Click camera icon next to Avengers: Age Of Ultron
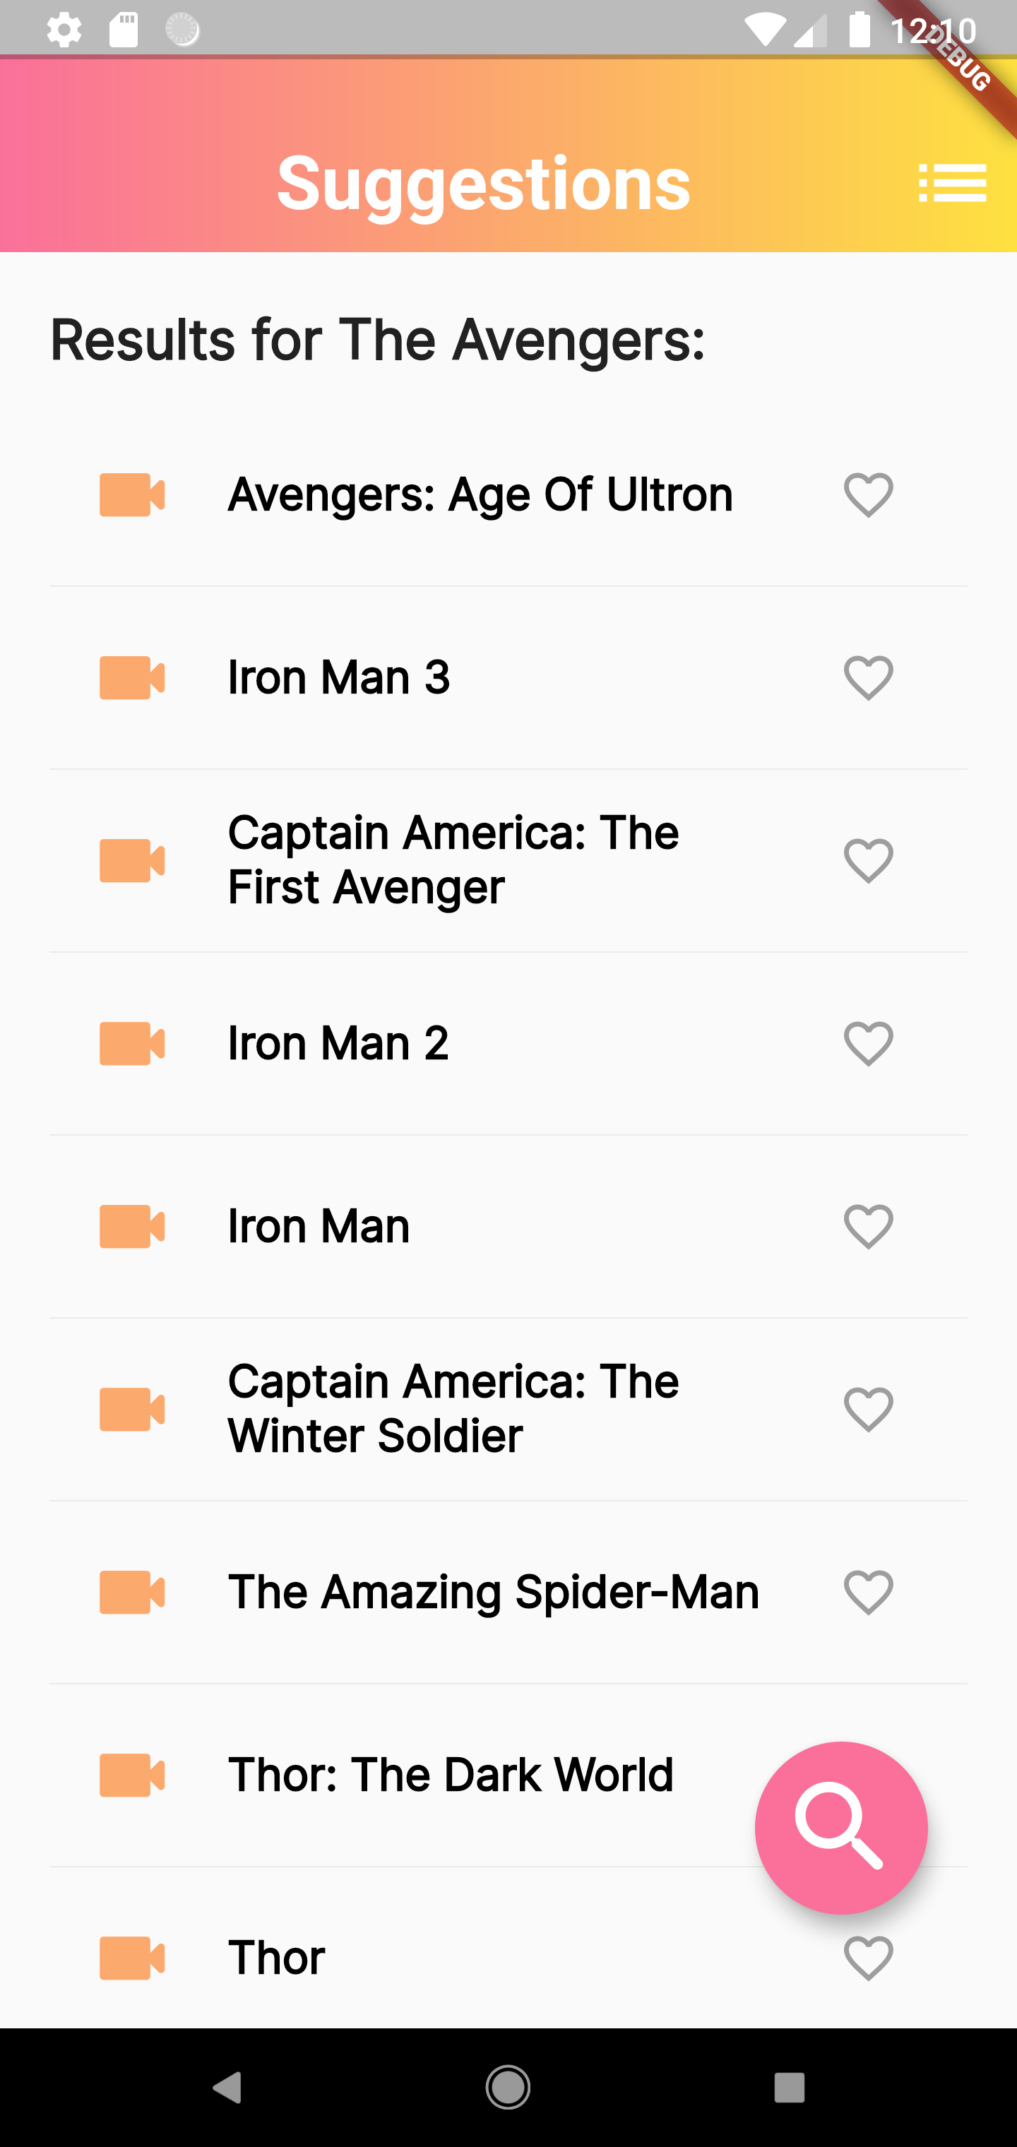1017x2147 pixels. pos(131,495)
